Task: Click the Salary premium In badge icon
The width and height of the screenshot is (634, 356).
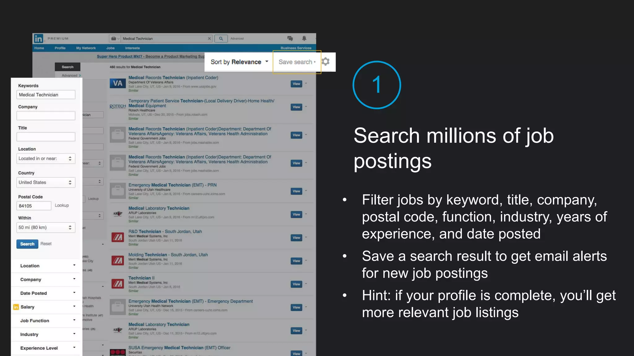Action: pyautogui.click(x=16, y=307)
